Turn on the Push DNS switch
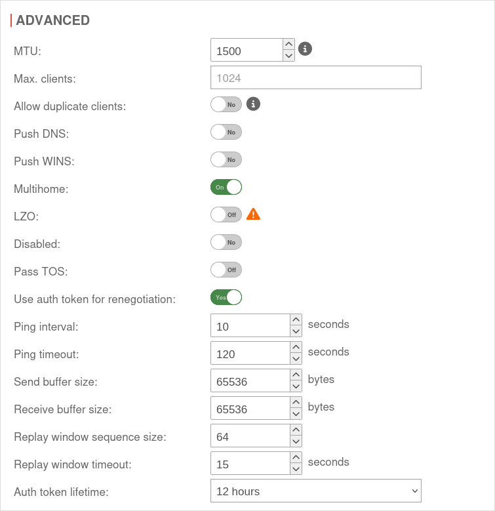Screen dimensions: 495x511 [226, 132]
